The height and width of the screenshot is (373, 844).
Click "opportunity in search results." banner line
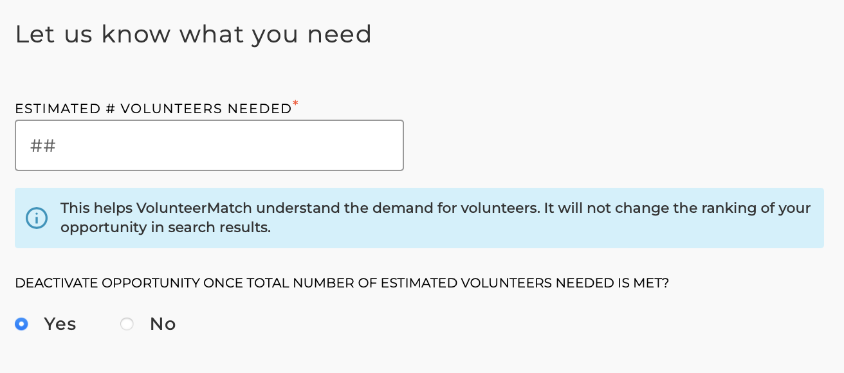tap(165, 228)
